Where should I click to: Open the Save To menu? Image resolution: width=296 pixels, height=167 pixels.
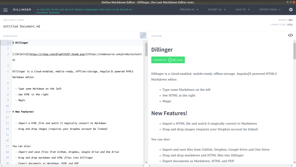tap(243, 10)
